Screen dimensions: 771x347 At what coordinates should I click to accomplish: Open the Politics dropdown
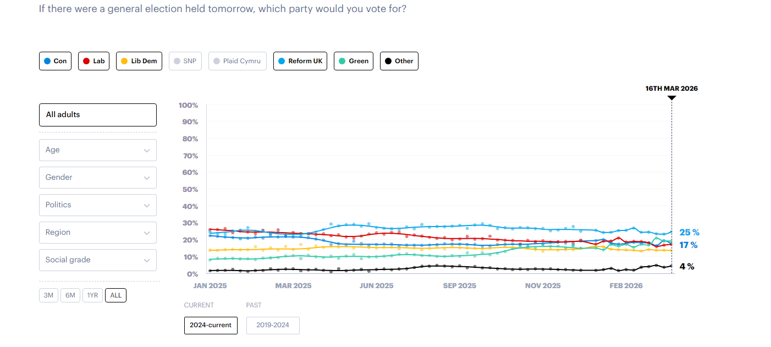point(98,205)
